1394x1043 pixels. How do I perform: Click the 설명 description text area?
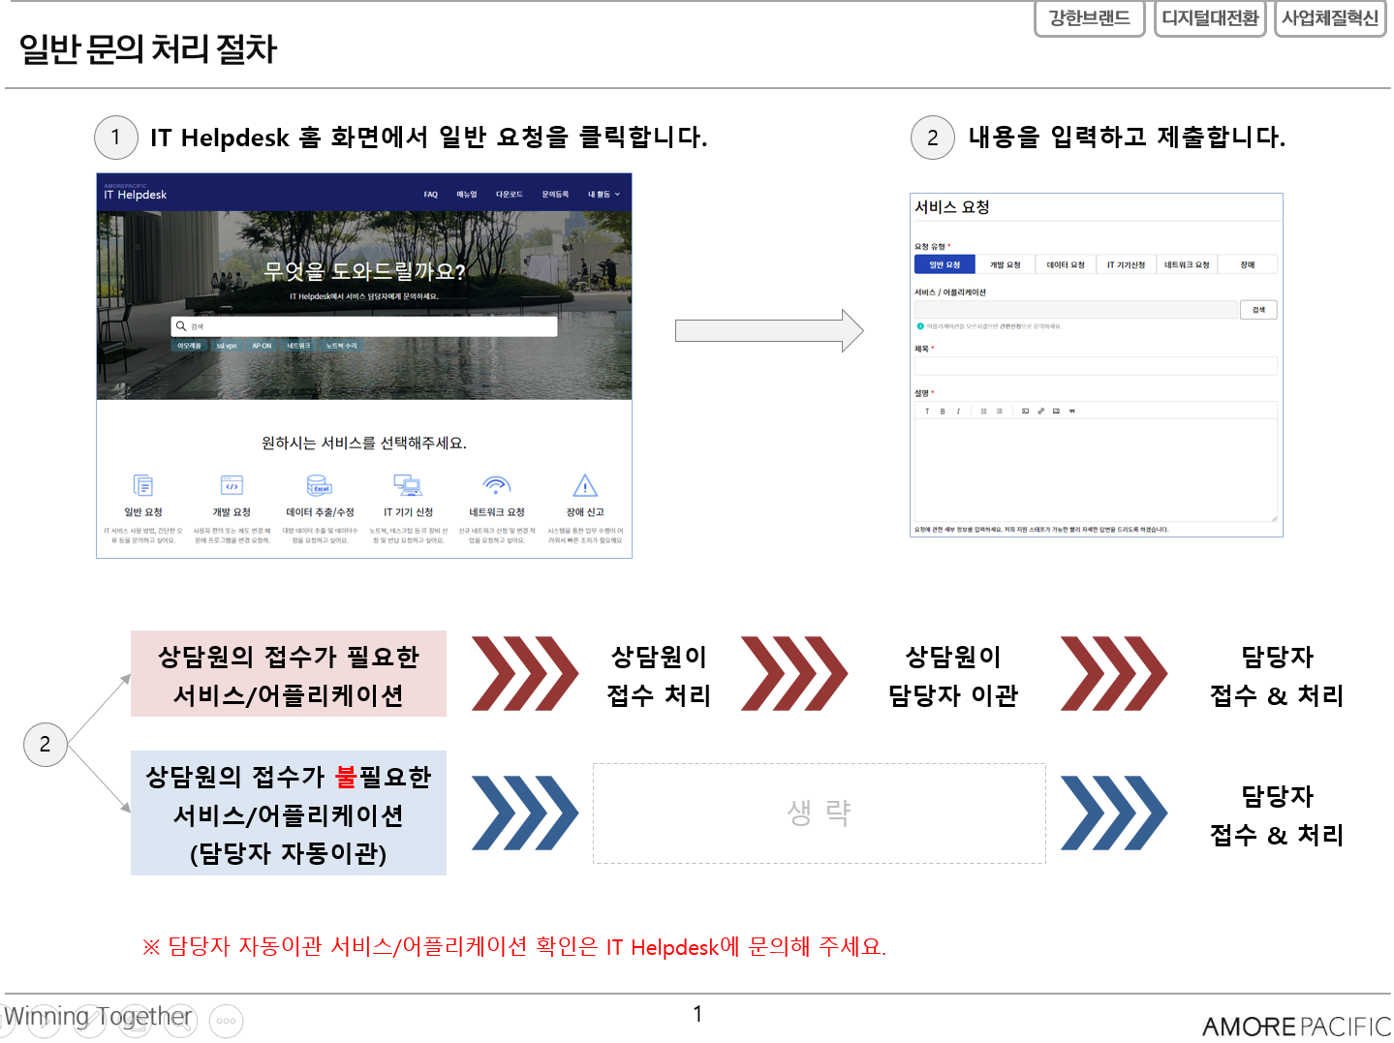click(x=1096, y=471)
